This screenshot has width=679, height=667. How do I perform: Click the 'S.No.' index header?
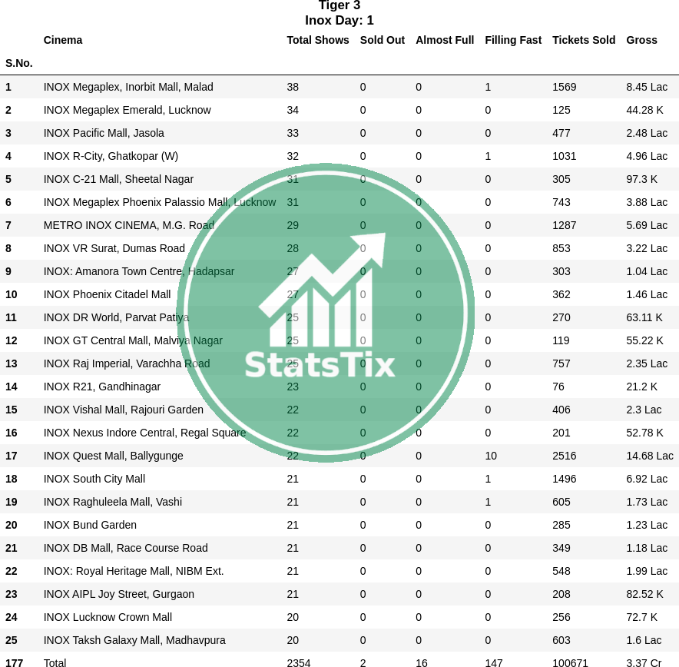(x=19, y=63)
